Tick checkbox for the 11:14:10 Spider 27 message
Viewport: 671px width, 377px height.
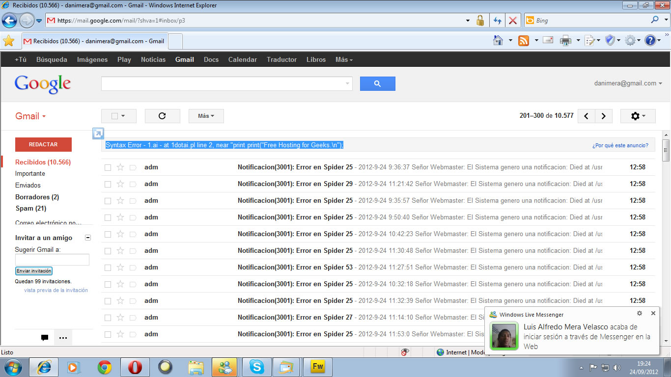[108, 318]
